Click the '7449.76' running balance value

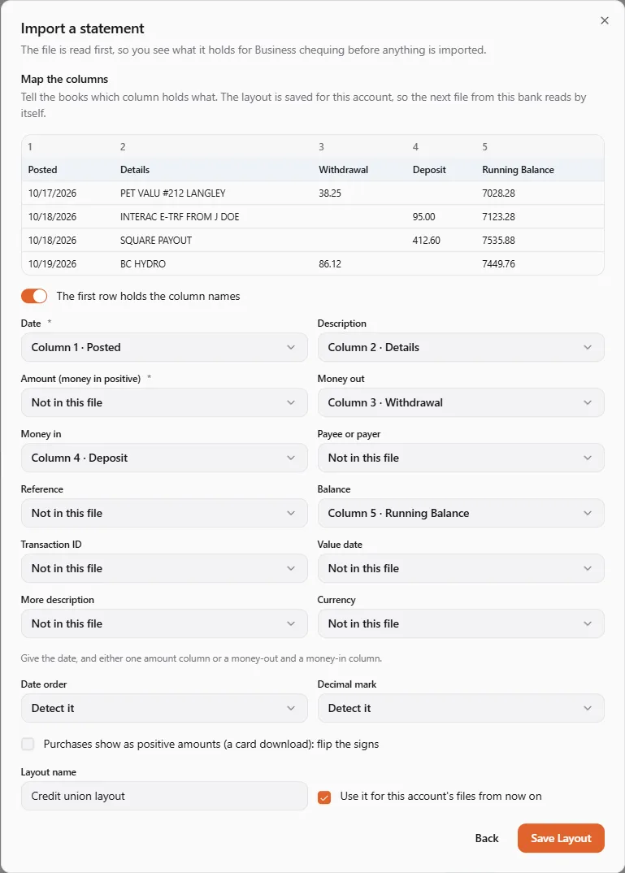coord(499,264)
